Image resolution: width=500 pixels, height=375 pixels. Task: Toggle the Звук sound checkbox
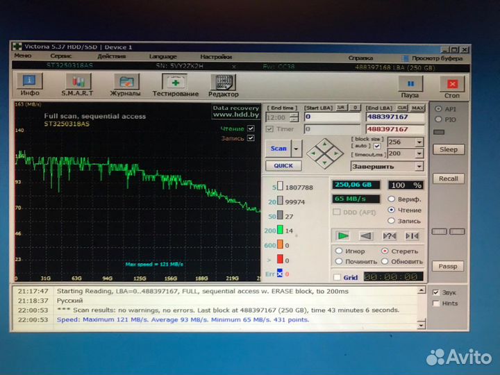tap(435, 292)
